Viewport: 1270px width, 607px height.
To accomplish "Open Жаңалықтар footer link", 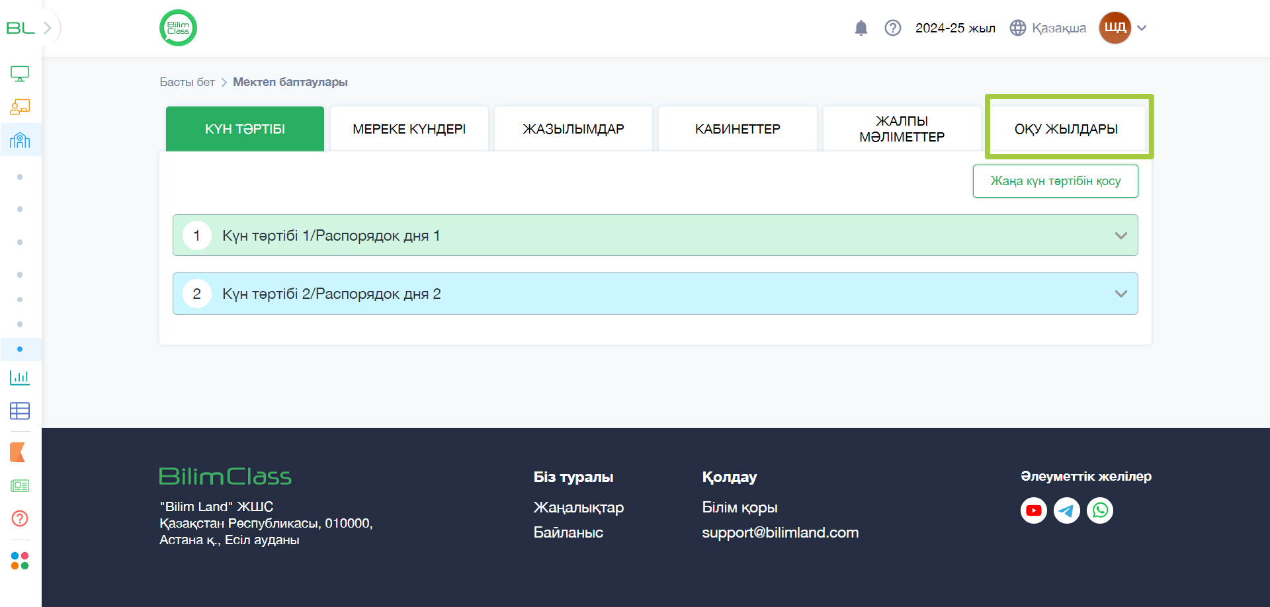I will coord(579,507).
